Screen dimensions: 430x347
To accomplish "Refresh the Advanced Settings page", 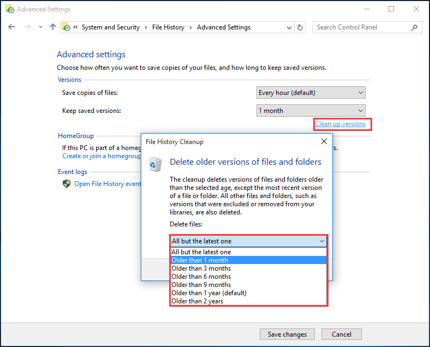I will 300,27.
